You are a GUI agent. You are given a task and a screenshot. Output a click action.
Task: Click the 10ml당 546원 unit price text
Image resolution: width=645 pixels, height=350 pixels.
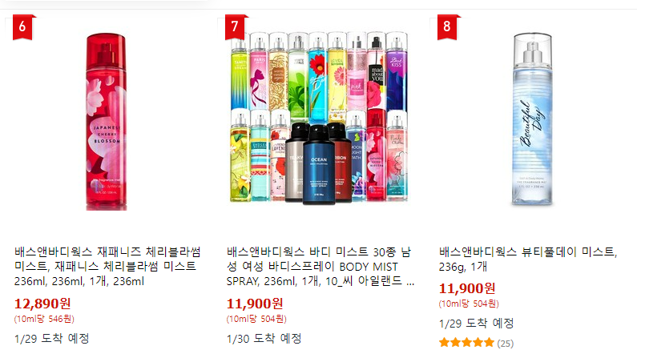click(44, 319)
